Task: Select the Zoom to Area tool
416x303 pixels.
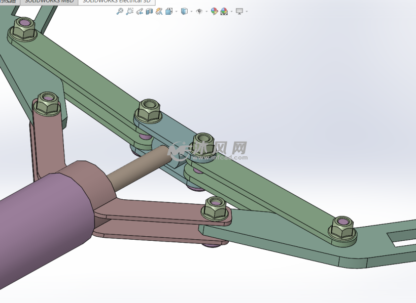Action: coord(129,11)
